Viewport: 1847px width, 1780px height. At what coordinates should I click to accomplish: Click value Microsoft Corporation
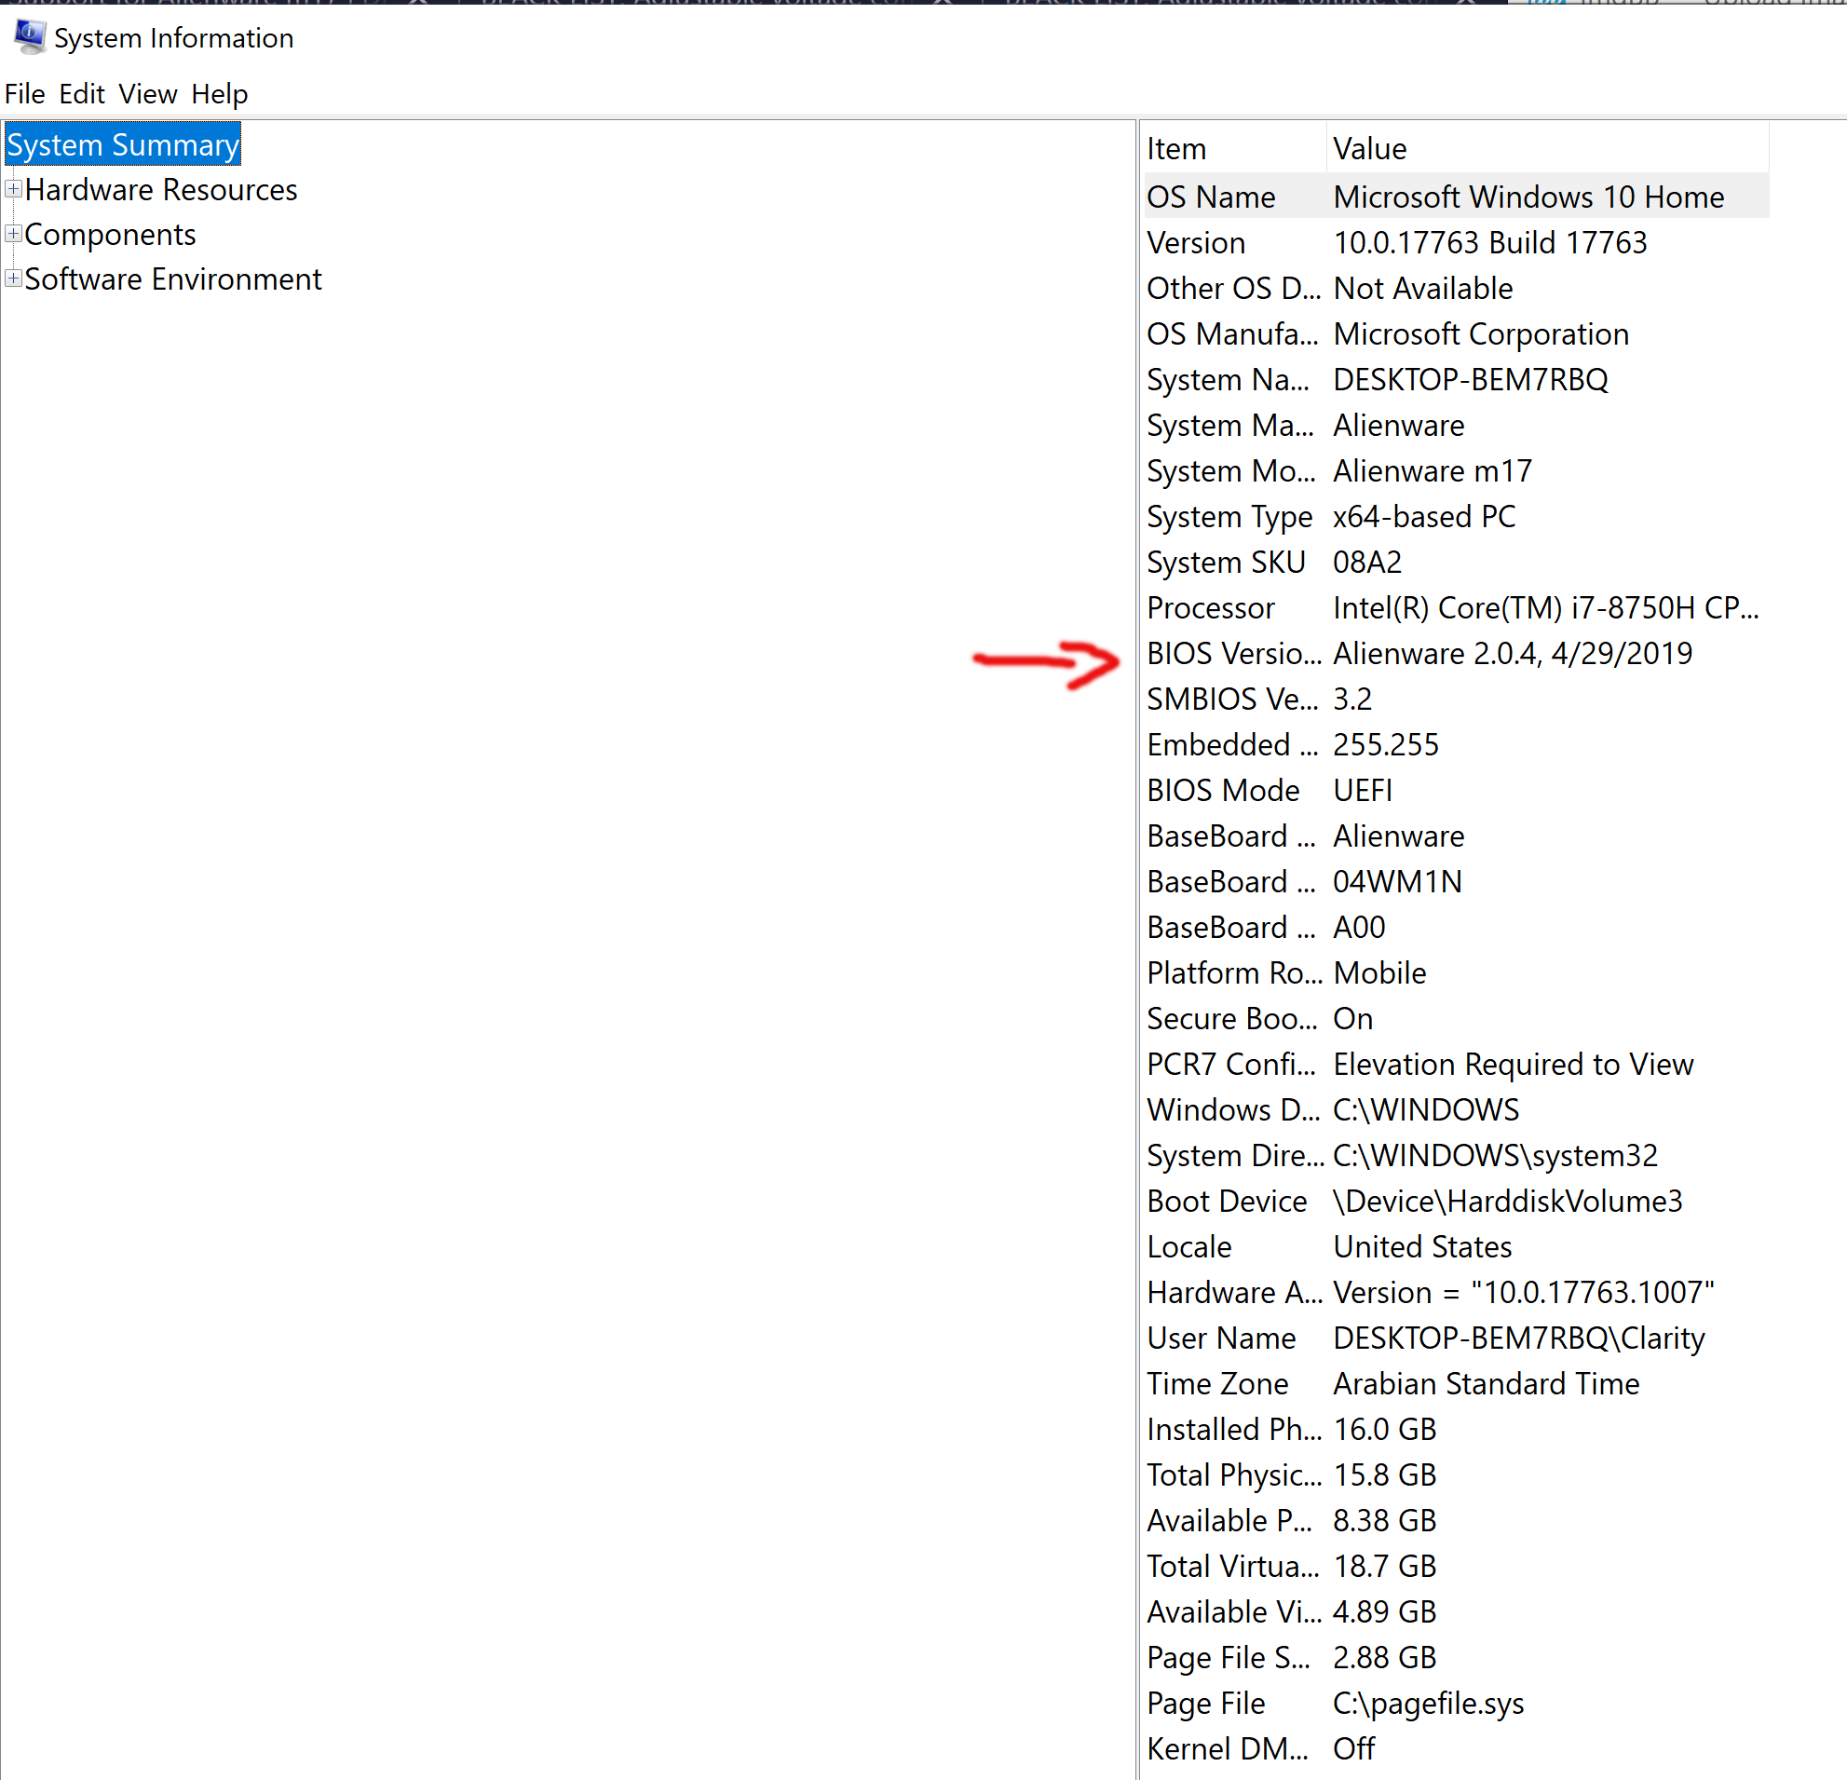pos(1481,334)
